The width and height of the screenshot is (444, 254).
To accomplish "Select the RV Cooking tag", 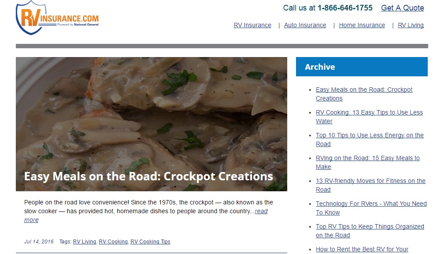I will tap(113, 242).
